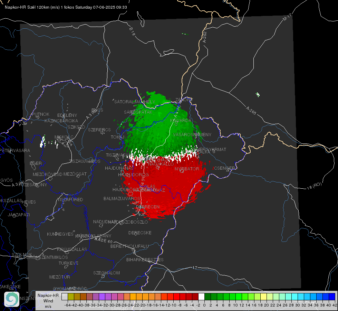Click the SÁROSPATAK town label
Screen dimensions: 338x311
138,112
